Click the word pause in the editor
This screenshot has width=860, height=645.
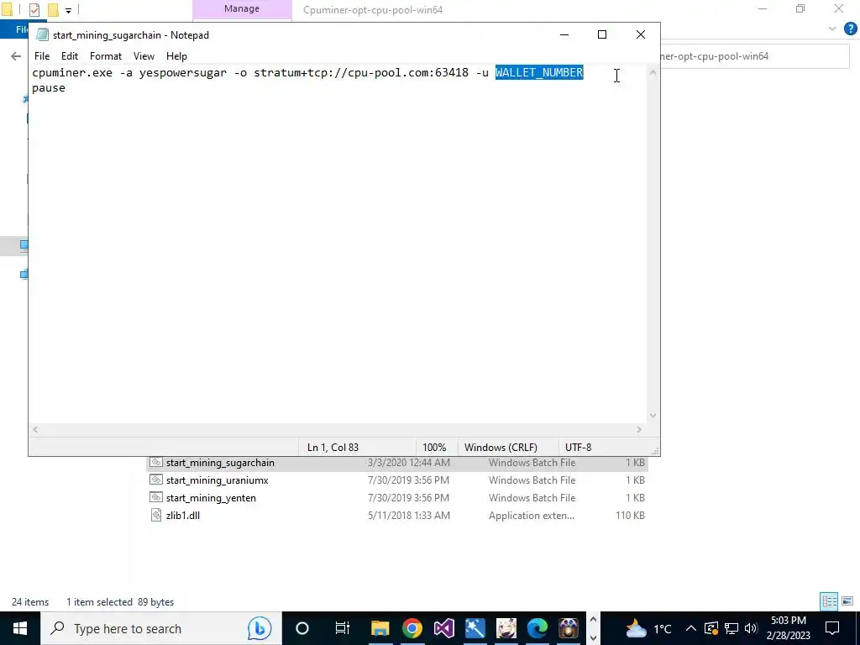[49, 87]
